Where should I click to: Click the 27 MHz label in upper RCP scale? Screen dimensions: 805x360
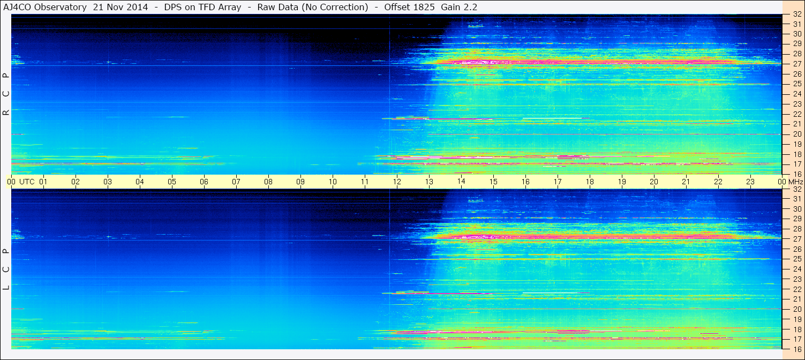tap(797, 64)
